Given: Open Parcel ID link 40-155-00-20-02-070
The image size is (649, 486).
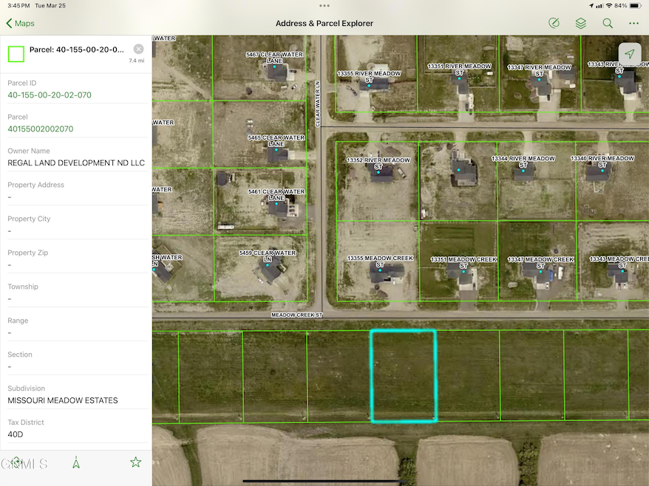Looking at the screenshot, I should 51,95.
